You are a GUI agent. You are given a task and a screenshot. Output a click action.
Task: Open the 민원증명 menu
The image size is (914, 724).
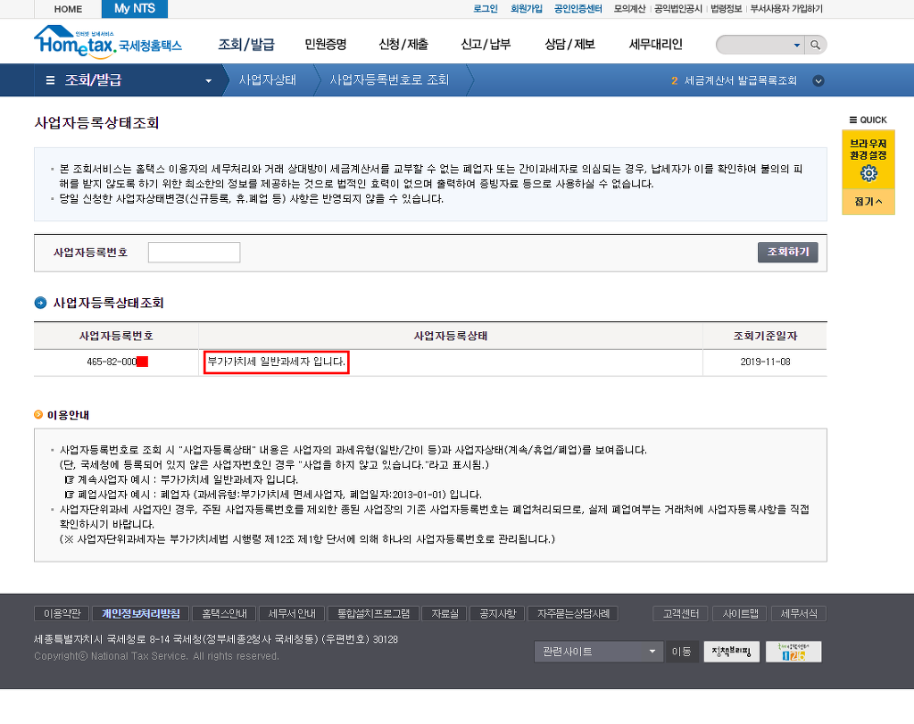point(325,45)
